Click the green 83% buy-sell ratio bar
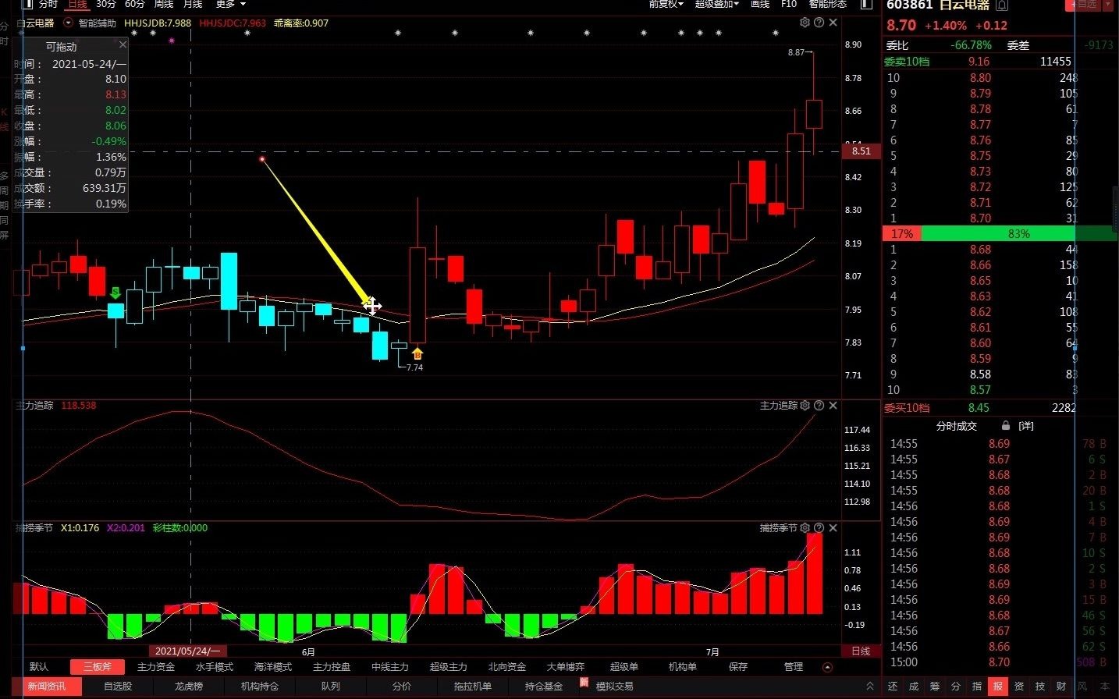 [x=1019, y=234]
